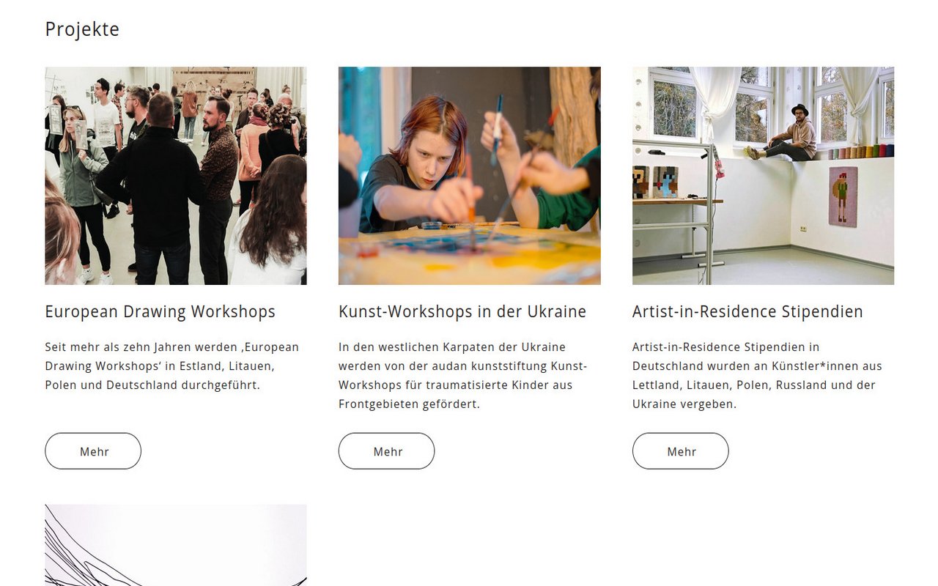
Task: Click Mehr under Artist-in-Residence Stipendien
Action: pyautogui.click(x=680, y=451)
